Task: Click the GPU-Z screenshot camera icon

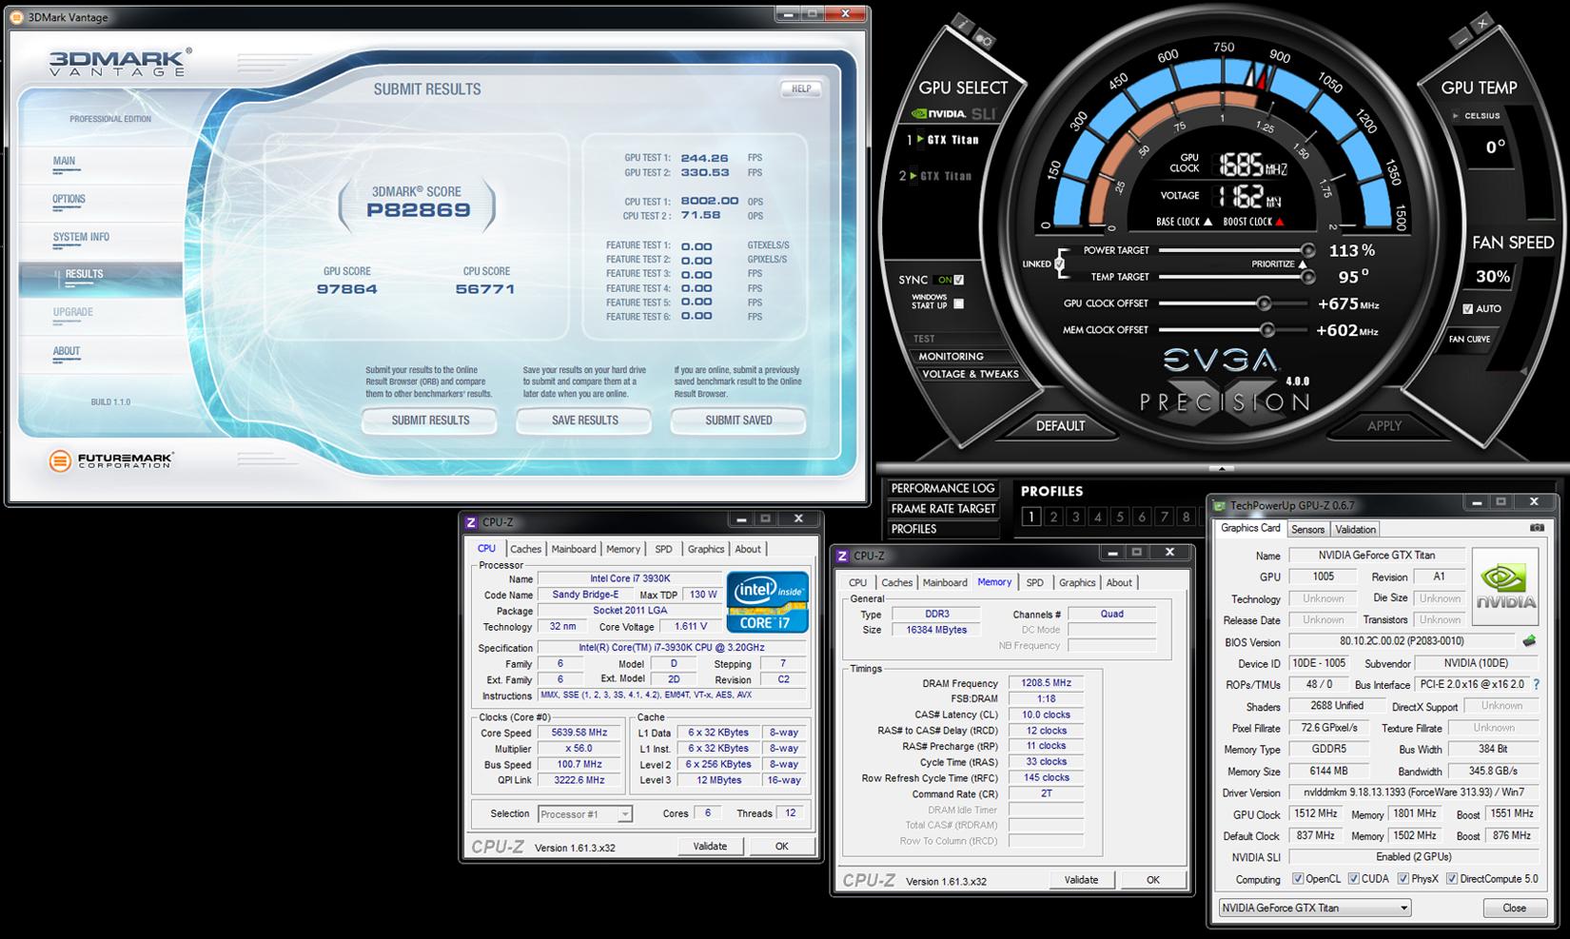Action: [x=1537, y=528]
